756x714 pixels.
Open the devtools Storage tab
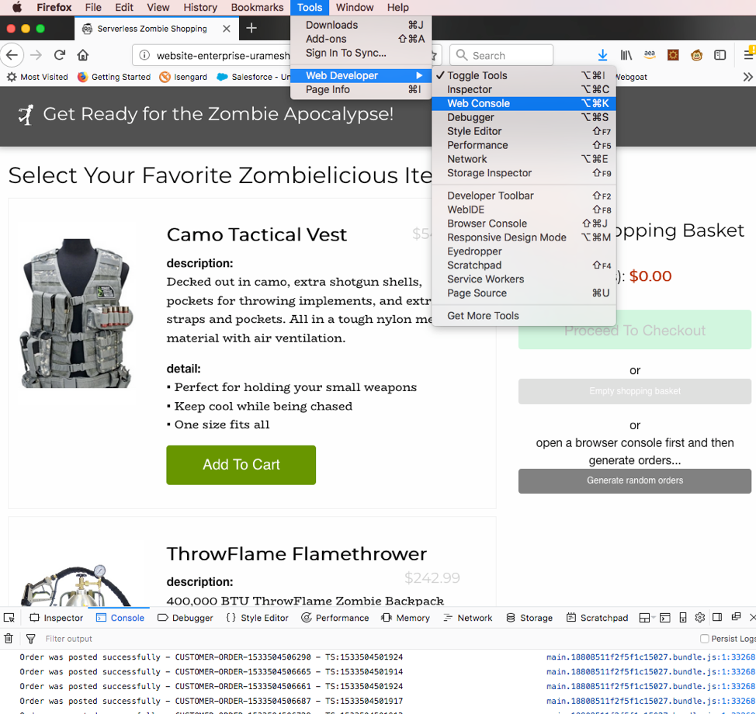coord(529,618)
